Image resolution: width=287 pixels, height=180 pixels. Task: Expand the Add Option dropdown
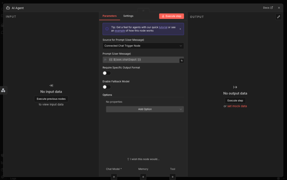point(145,109)
